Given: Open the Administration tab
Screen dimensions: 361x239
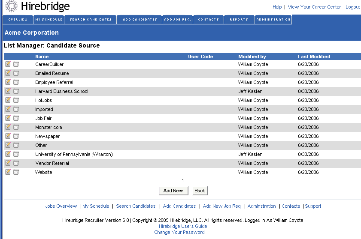Looking at the screenshot, I should click(x=273, y=20).
